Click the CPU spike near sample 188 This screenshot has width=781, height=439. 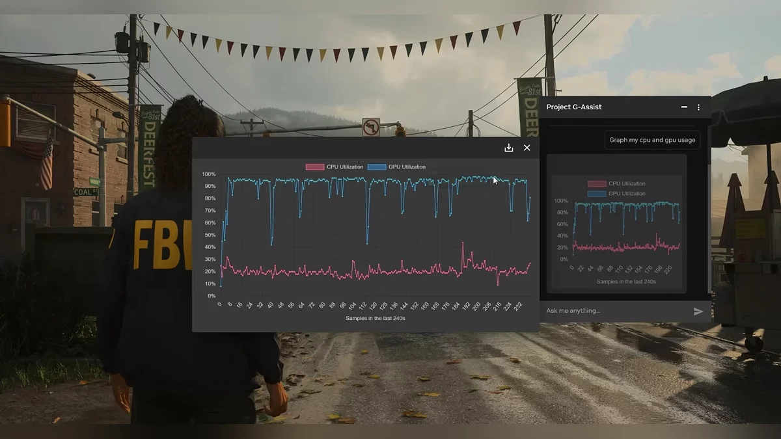pos(463,243)
